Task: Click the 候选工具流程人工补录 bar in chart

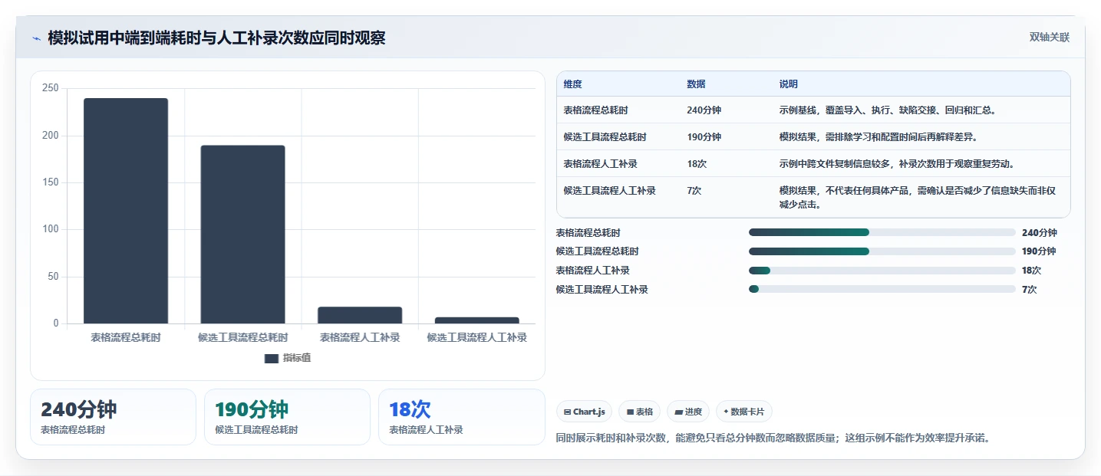Action: point(476,320)
